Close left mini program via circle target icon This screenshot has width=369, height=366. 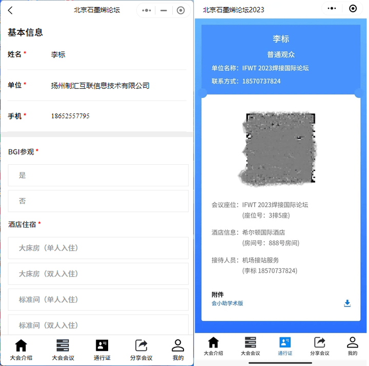tap(180, 10)
